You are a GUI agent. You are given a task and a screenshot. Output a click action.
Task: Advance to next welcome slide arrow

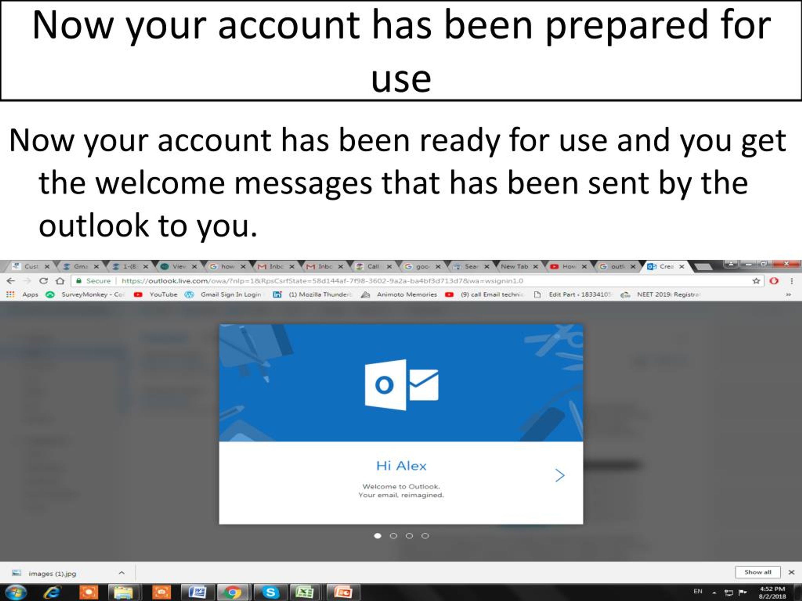tap(560, 475)
